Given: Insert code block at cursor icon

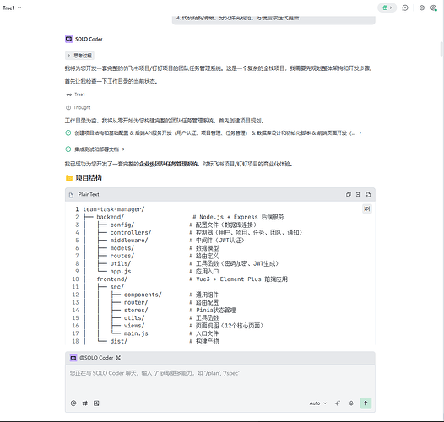Looking at the screenshot, I should (x=358, y=195).
